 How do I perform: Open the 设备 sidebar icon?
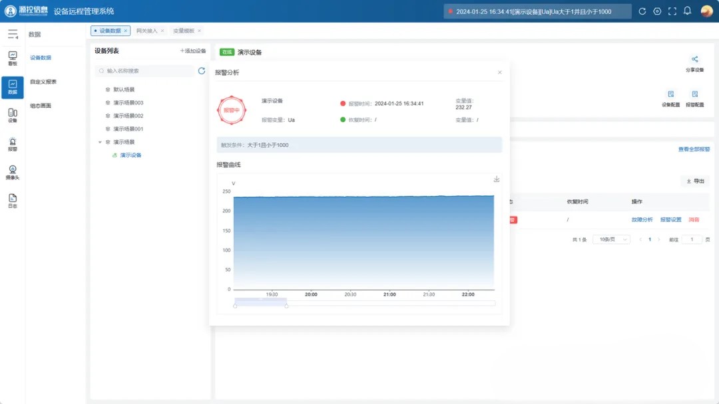point(13,116)
